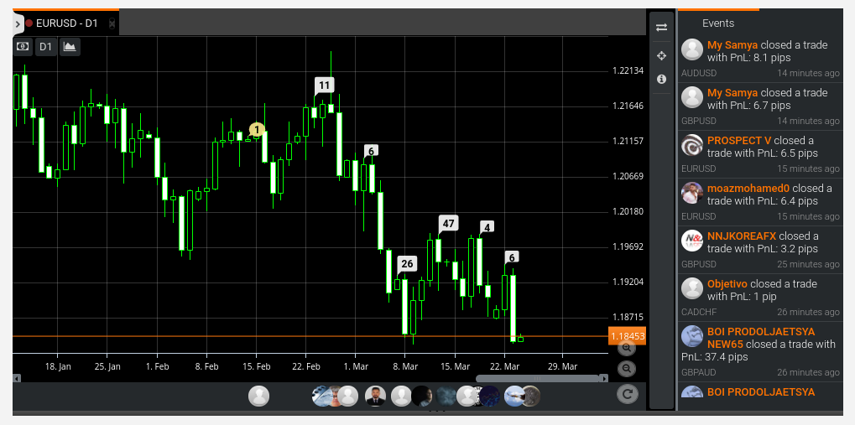Click BOI PRODOLJAETSYA NEW65 avatar in 37.4 pips event
Viewport: 855px width, 425px height.
692,336
